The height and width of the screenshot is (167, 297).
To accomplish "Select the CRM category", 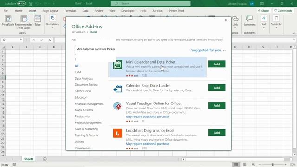I will (77, 72).
